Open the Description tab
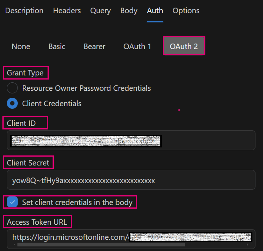 pyautogui.click(x=24, y=11)
